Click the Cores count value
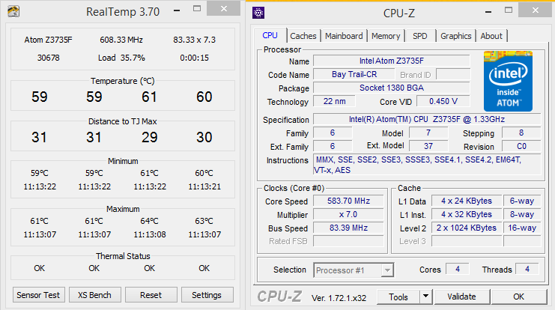555x310 pixels. point(458,270)
